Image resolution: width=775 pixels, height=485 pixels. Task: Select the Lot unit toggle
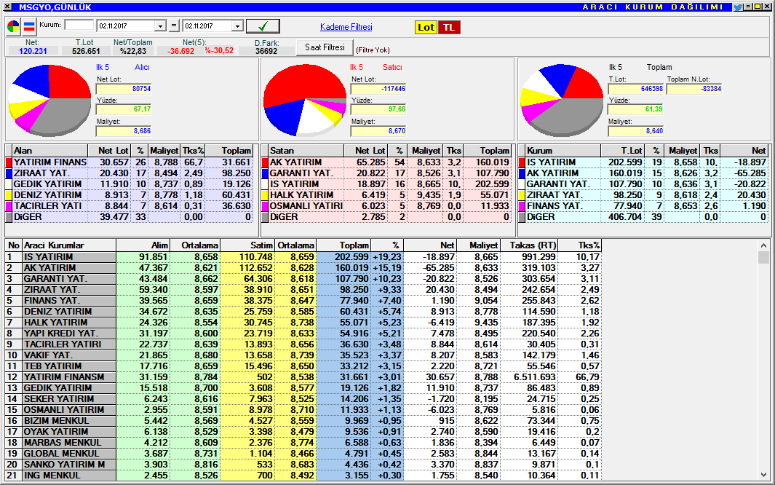pyautogui.click(x=426, y=28)
